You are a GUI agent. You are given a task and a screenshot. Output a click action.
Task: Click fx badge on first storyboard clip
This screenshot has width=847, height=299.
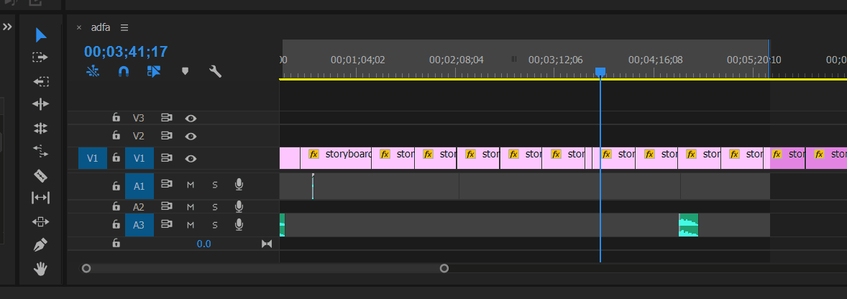click(x=313, y=154)
